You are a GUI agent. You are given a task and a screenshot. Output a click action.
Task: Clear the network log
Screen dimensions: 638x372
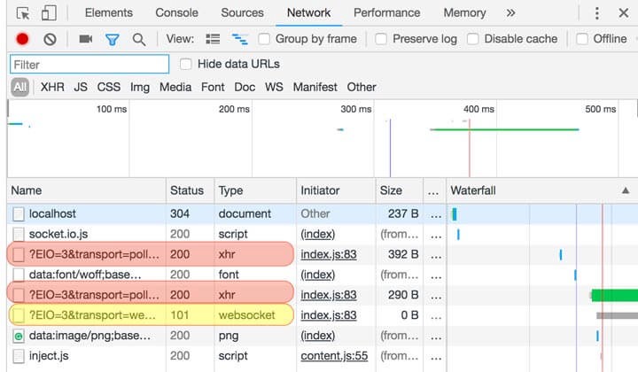pos(51,39)
